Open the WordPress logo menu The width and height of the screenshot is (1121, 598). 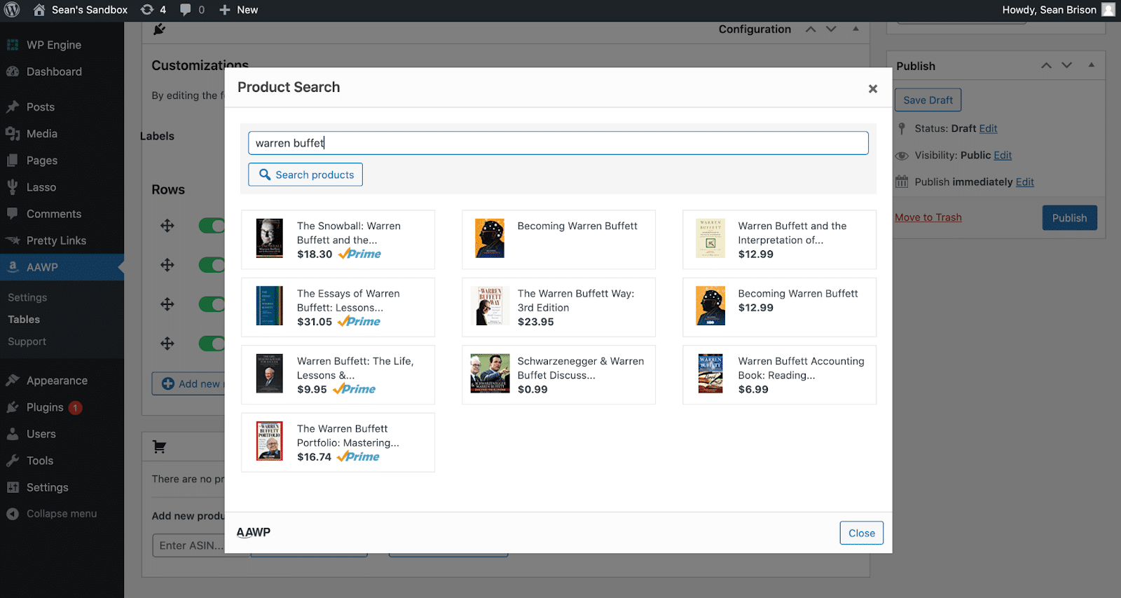click(12, 10)
